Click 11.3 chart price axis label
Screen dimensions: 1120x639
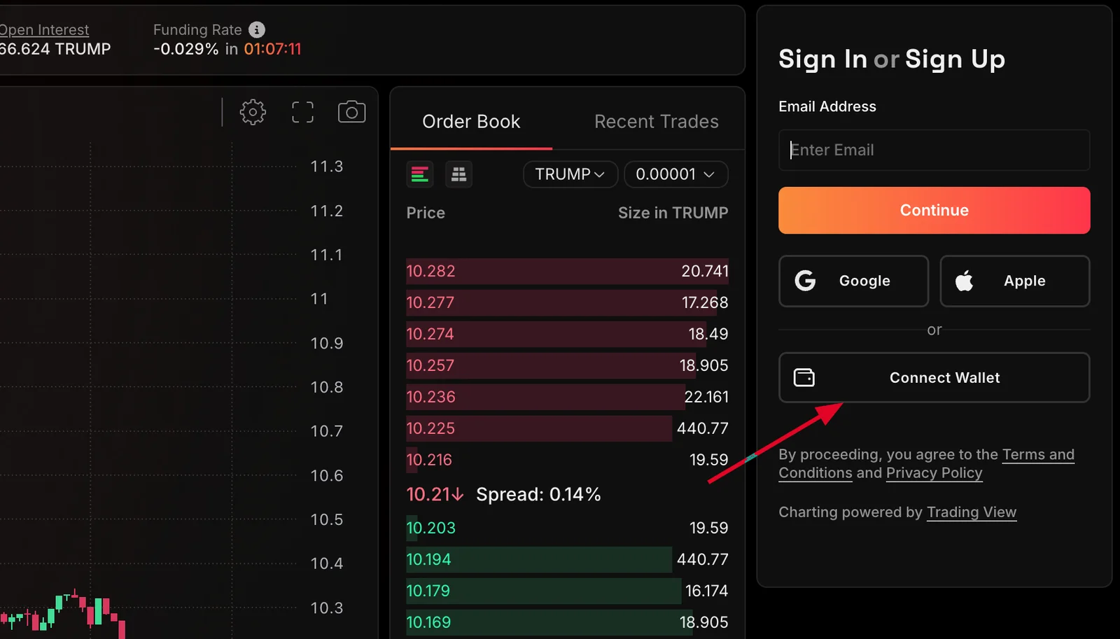point(327,167)
